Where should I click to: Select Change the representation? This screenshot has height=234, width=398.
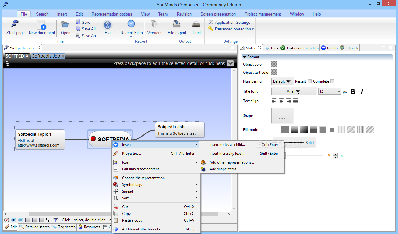[x=156, y=178]
